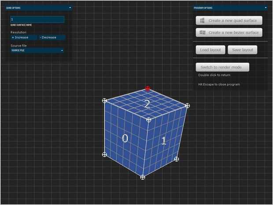The width and height of the screenshot is (273, 205).
Task: Select quad surface labeled 0
Action: [125, 138]
